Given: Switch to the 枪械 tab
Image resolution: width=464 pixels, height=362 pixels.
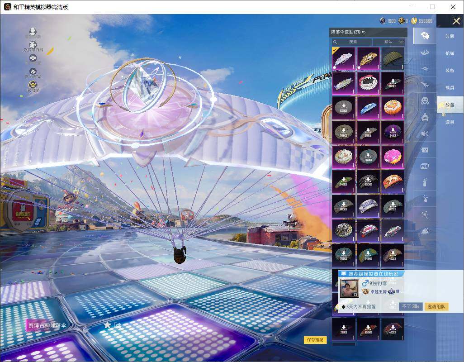Looking at the screenshot, I should [450, 53].
